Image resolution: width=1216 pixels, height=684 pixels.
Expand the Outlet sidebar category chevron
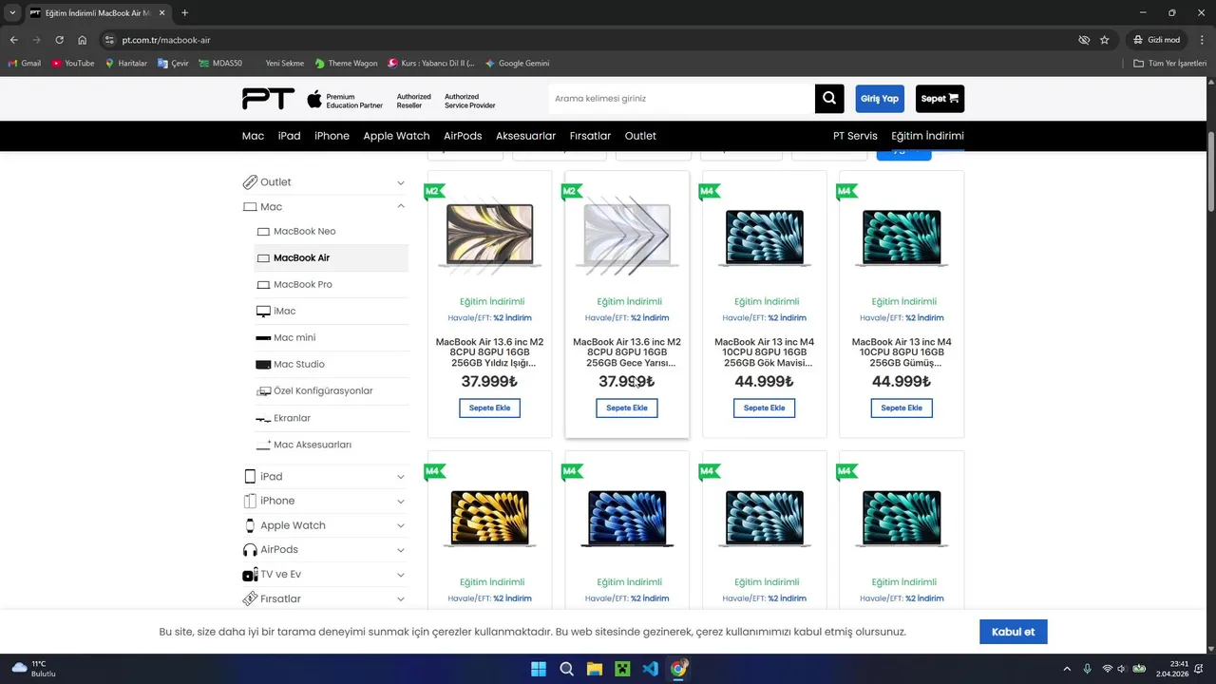[x=401, y=182]
